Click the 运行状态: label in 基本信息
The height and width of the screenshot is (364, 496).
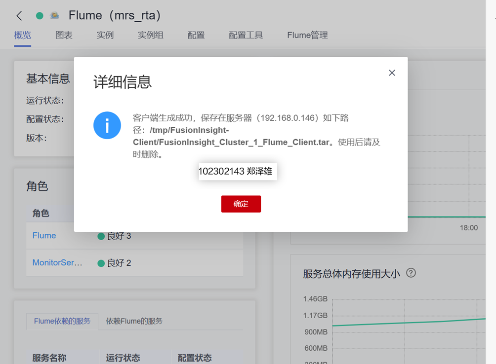pyautogui.click(x=45, y=101)
